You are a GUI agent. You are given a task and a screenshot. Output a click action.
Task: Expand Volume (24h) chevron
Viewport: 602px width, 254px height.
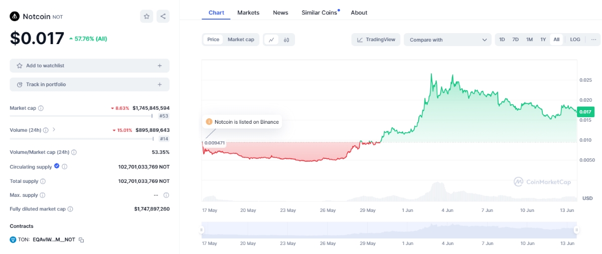(54, 130)
